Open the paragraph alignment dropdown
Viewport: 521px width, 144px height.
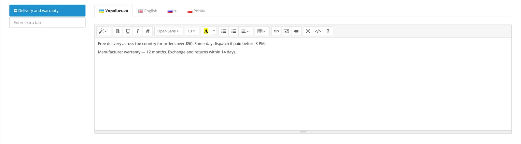tap(246, 31)
